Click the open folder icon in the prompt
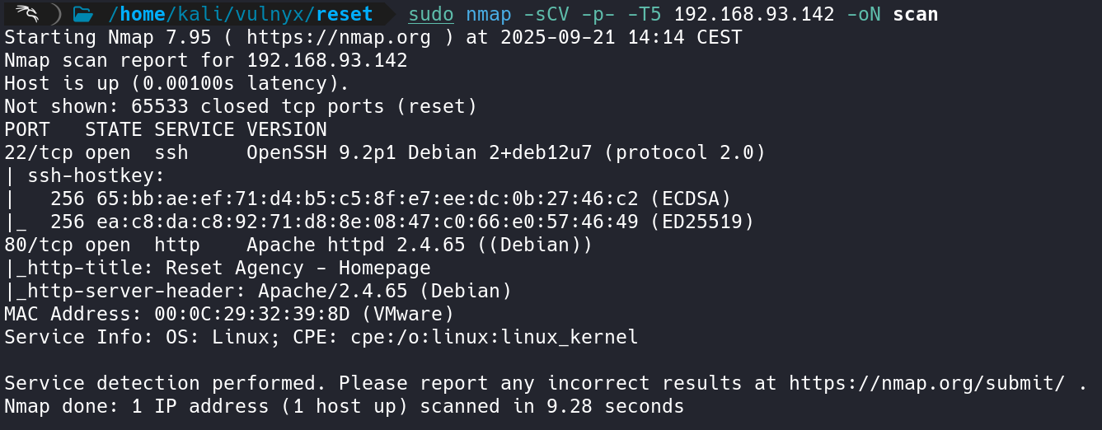 coord(82,14)
